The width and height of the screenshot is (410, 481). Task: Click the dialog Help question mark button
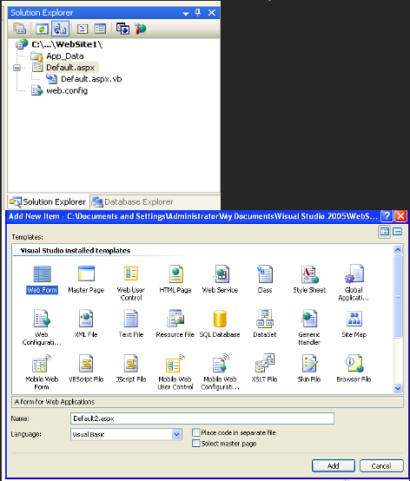click(387, 216)
